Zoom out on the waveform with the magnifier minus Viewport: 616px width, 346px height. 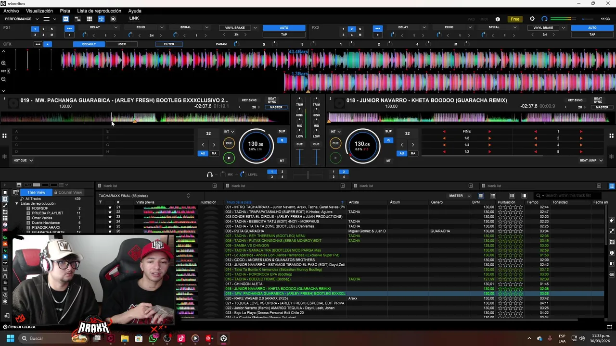3,79
